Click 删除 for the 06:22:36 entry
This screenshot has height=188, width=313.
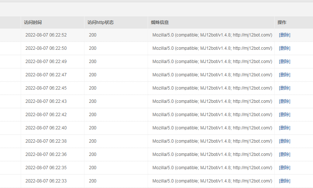coord(285,154)
